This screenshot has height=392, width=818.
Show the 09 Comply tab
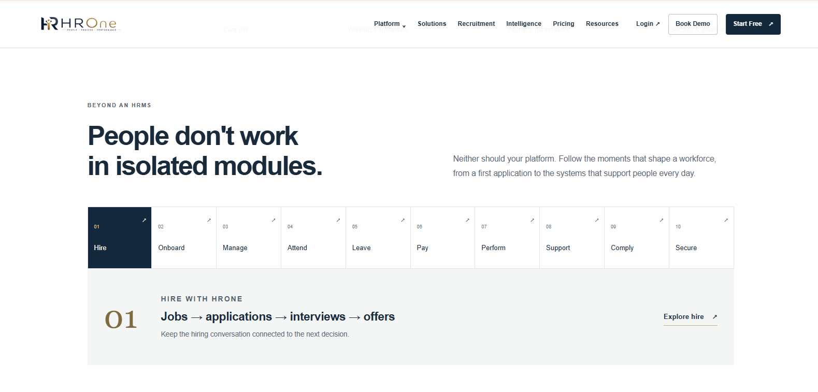point(637,238)
